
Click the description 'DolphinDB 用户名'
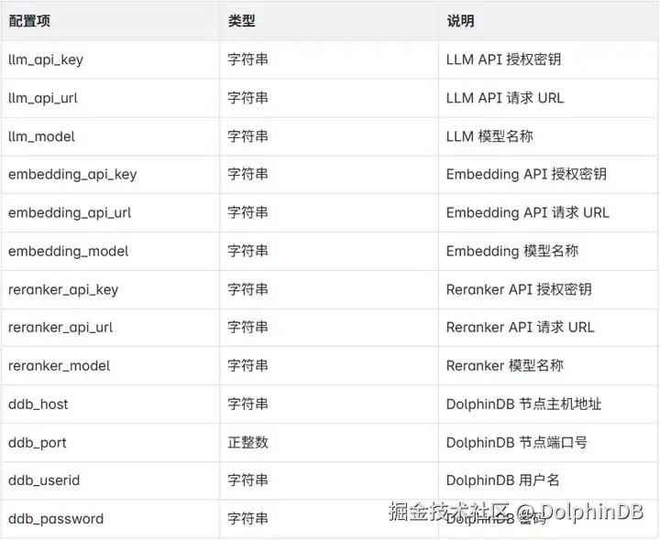pyautogui.click(x=503, y=480)
